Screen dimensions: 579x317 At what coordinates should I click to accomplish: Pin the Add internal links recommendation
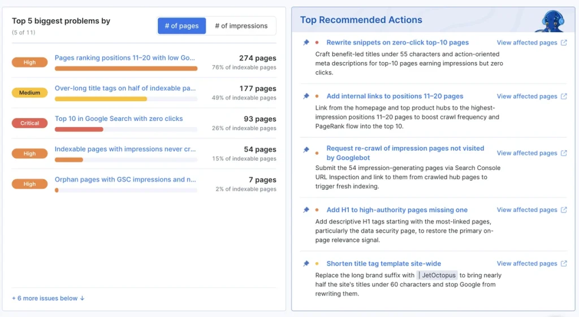point(306,96)
